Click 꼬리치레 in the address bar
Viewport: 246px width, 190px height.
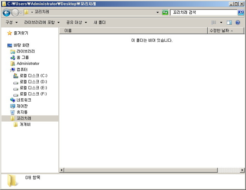pyautogui.click(x=42, y=12)
